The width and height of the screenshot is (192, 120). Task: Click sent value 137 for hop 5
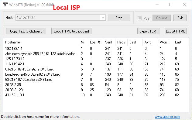click(x=108, y=69)
